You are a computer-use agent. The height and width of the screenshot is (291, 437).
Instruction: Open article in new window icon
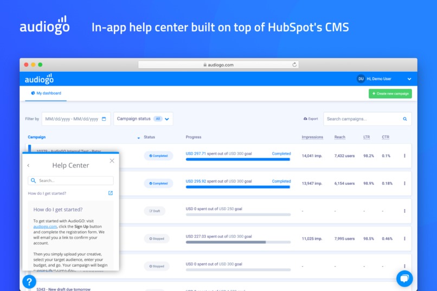(111, 193)
